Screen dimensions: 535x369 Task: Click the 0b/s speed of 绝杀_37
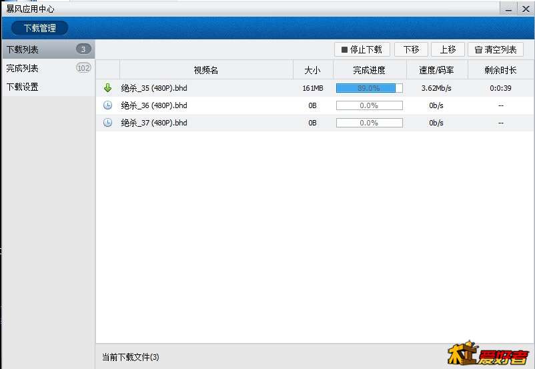(x=436, y=123)
